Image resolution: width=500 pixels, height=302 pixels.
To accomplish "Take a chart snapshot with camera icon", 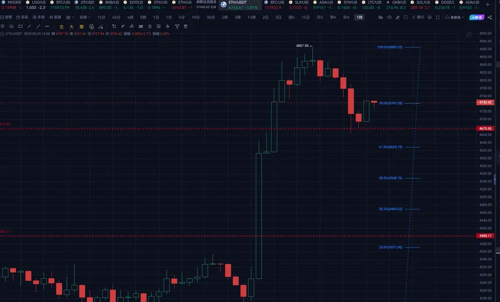I will (389, 17).
